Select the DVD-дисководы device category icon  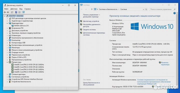10,18
